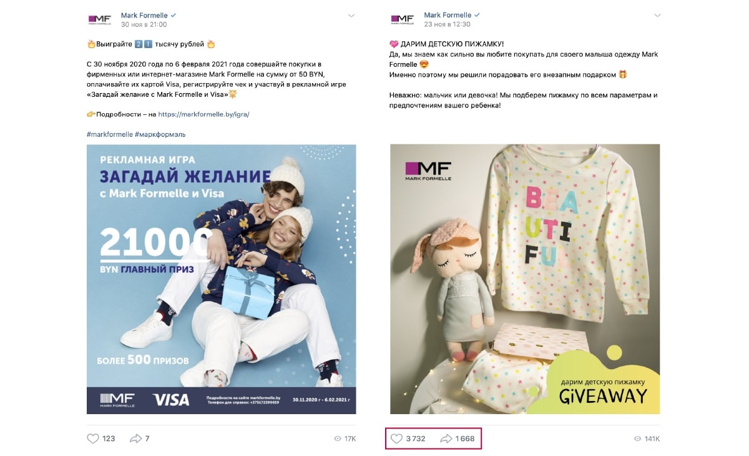The image size is (749, 456).
Task: Open the Загадай желание promo image
Action: tap(222, 279)
